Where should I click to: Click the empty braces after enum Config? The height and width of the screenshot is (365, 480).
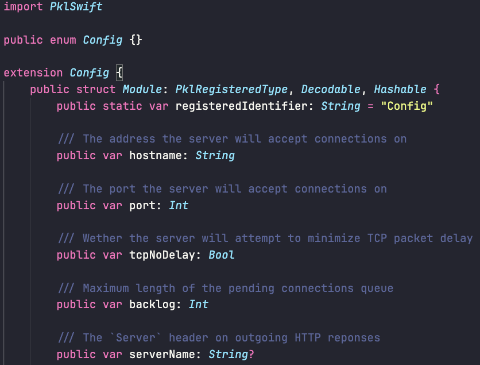136,40
